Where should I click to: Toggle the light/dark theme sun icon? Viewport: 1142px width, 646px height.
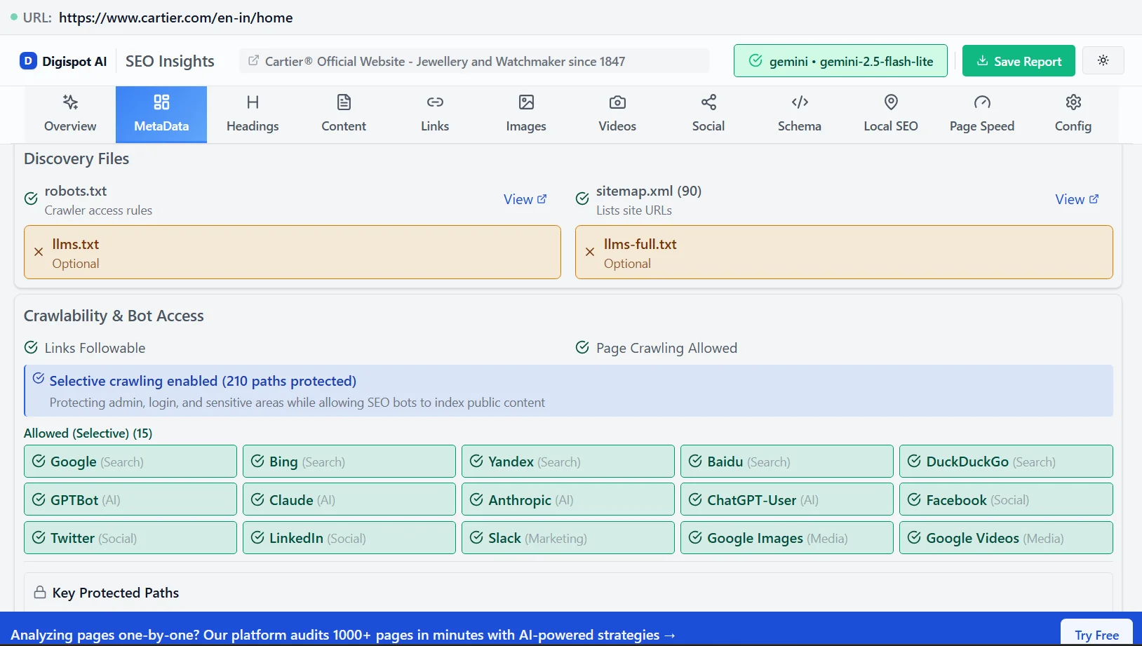point(1103,60)
